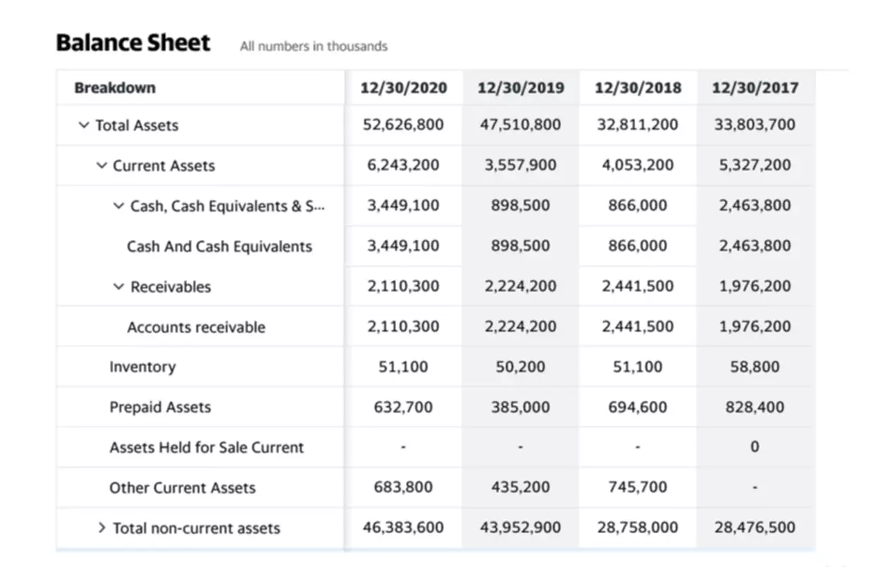Click Total Assets value 33,803,700
Screen dimensions: 871x567
coord(755,125)
